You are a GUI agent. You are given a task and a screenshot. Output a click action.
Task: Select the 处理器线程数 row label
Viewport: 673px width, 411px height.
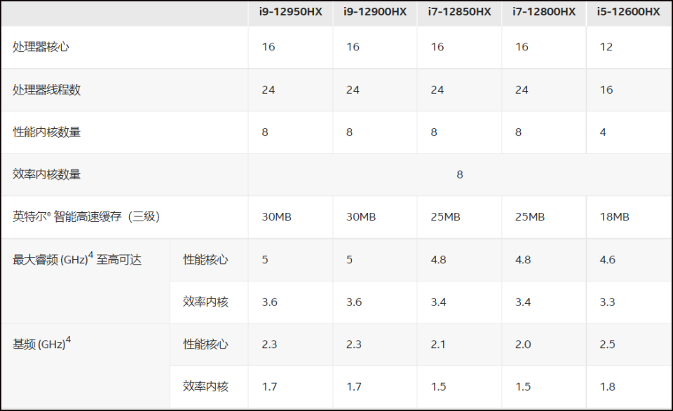pyautogui.click(x=47, y=90)
